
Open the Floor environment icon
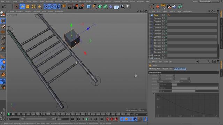pos(116,7)
